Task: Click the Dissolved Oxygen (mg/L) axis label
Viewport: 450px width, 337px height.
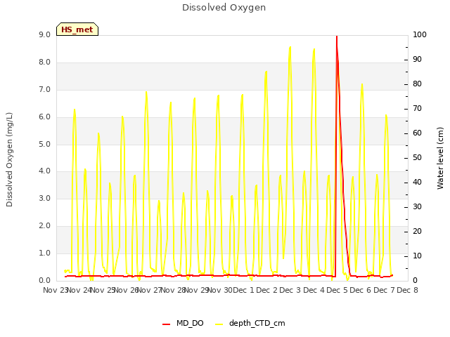Action: click(9, 159)
